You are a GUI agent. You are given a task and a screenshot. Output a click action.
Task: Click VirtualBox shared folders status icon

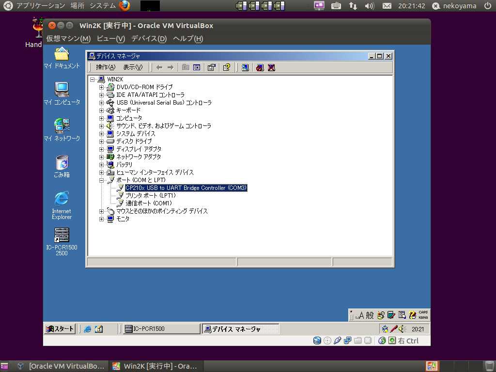[358, 341]
